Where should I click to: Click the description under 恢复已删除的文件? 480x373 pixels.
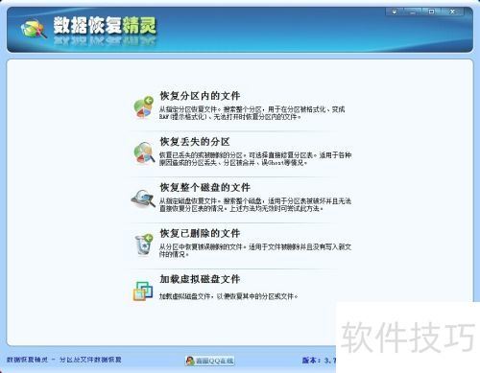255,250
